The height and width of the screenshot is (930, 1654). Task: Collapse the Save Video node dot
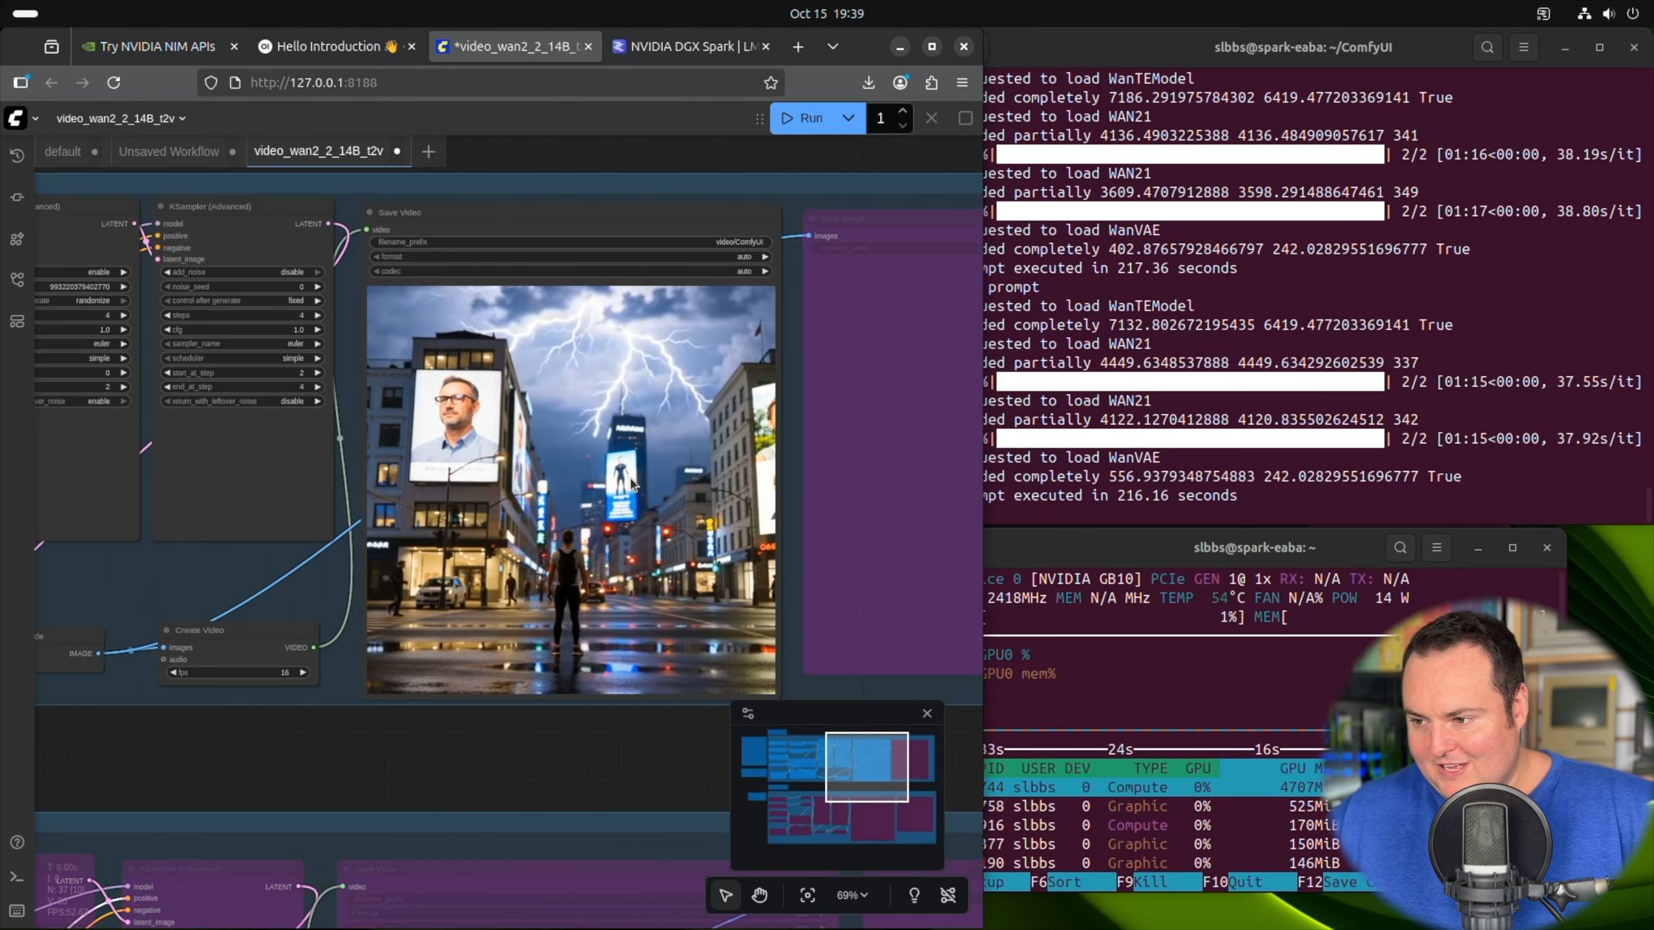(370, 212)
